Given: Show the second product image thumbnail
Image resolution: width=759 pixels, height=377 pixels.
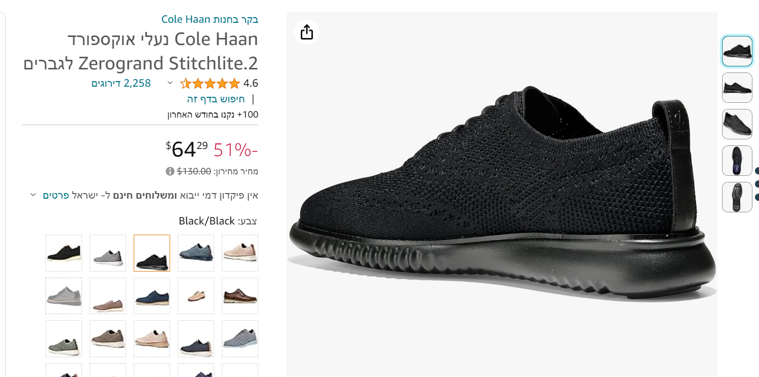Looking at the screenshot, I should coord(737,88).
